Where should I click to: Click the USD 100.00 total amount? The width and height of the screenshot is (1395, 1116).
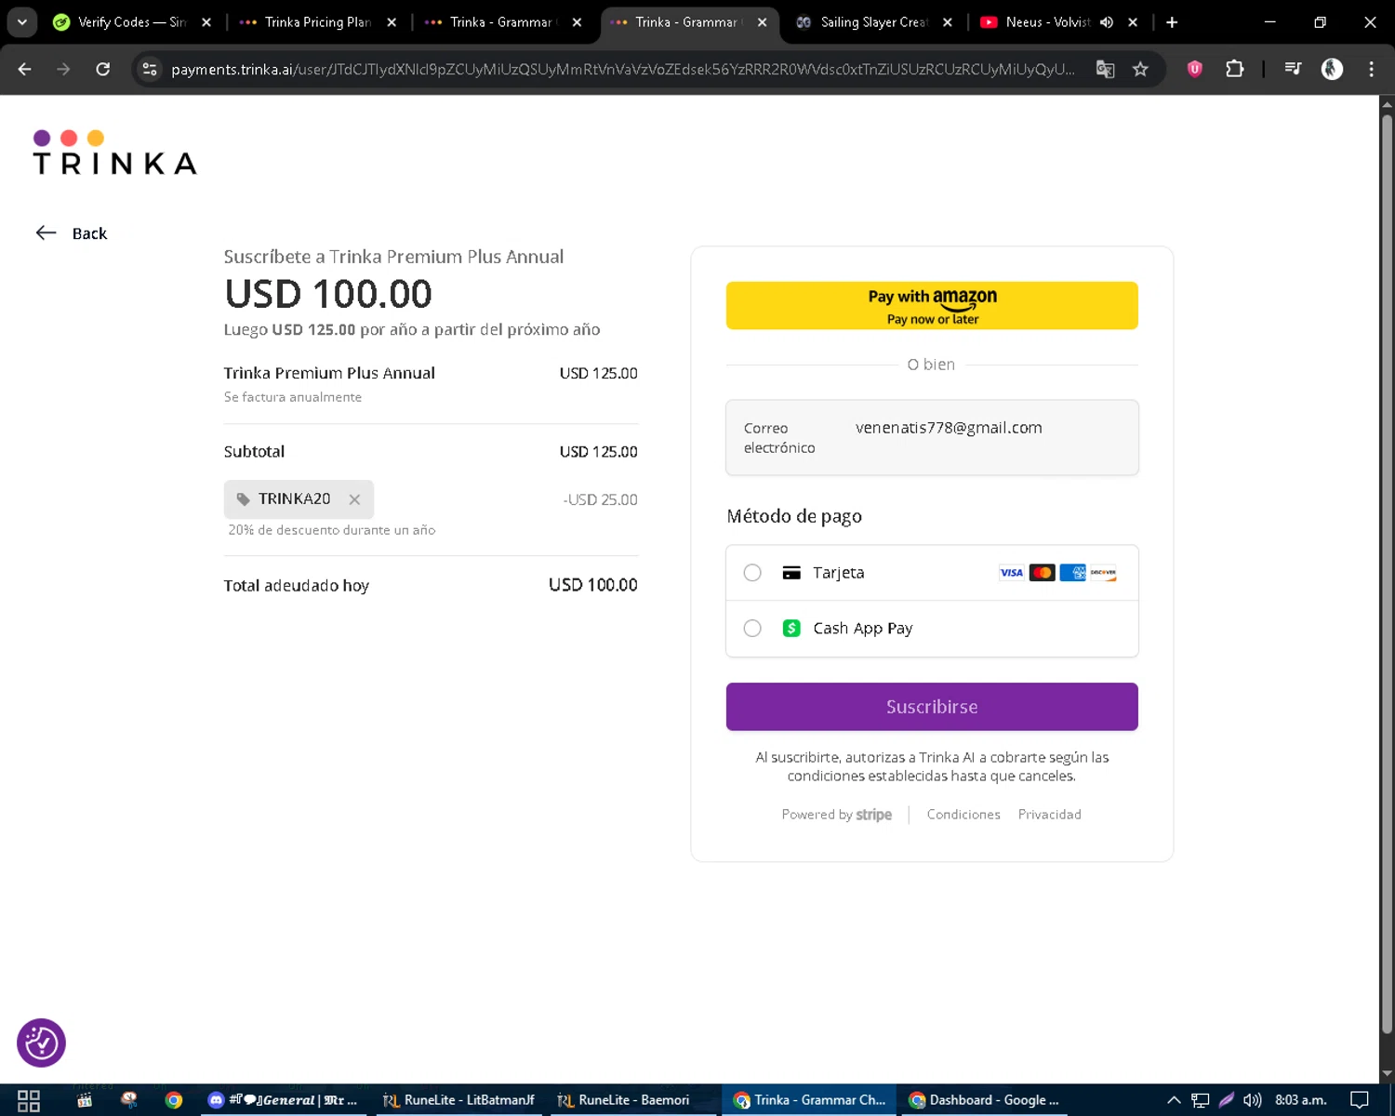click(592, 585)
